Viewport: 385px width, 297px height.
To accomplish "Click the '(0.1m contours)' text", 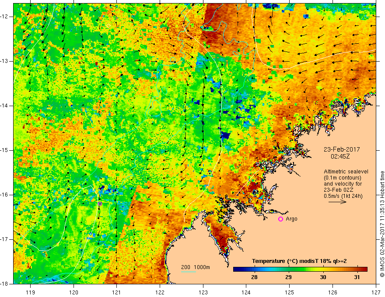I will (x=343, y=178).
